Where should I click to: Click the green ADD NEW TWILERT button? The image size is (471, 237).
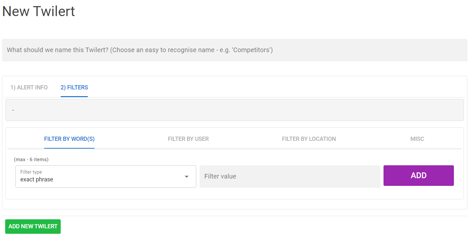point(33,226)
